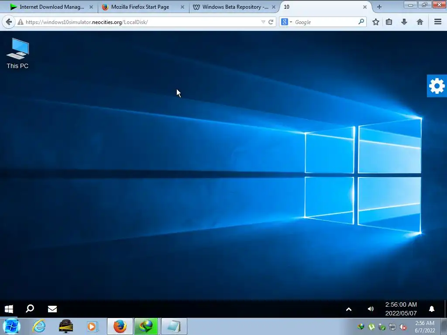
Task: Open the network connection tray icon
Action: [x=392, y=327]
